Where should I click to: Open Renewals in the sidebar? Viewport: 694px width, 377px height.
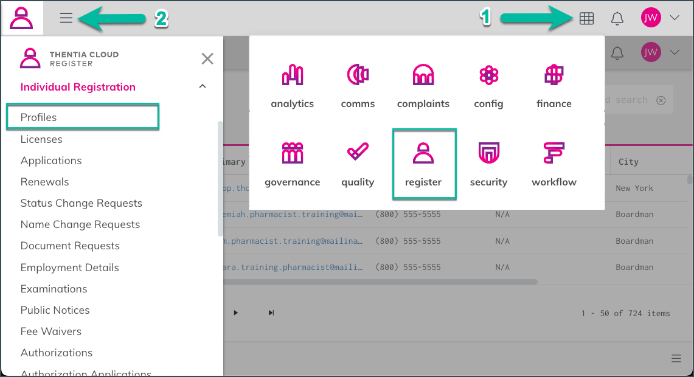tap(44, 182)
